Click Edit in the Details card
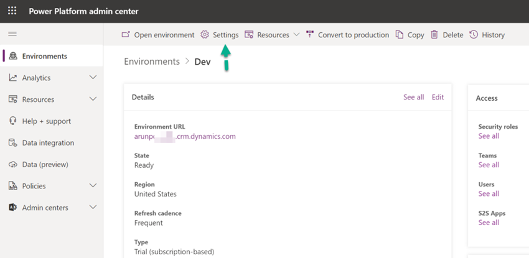 click(x=438, y=97)
